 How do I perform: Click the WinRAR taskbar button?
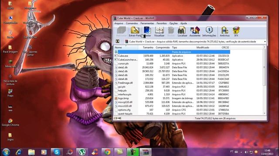(x=145, y=152)
